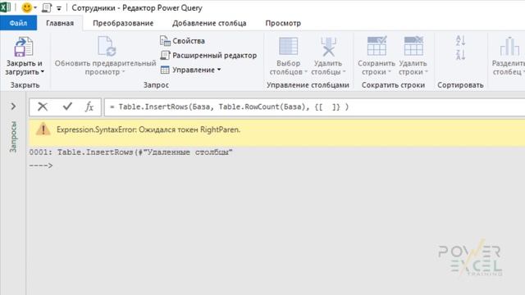Click the vertical Запросы pane label
525x295 pixels.
pos(13,137)
